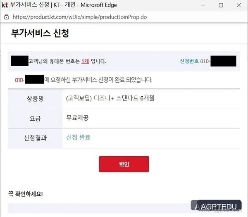Click the 신청 완료 result text
This screenshot has width=248, height=217.
point(78,137)
